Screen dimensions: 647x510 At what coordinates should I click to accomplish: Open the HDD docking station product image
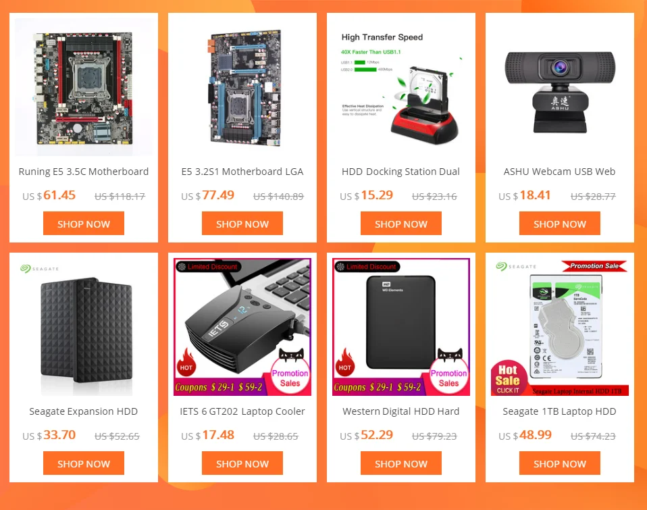coord(401,87)
